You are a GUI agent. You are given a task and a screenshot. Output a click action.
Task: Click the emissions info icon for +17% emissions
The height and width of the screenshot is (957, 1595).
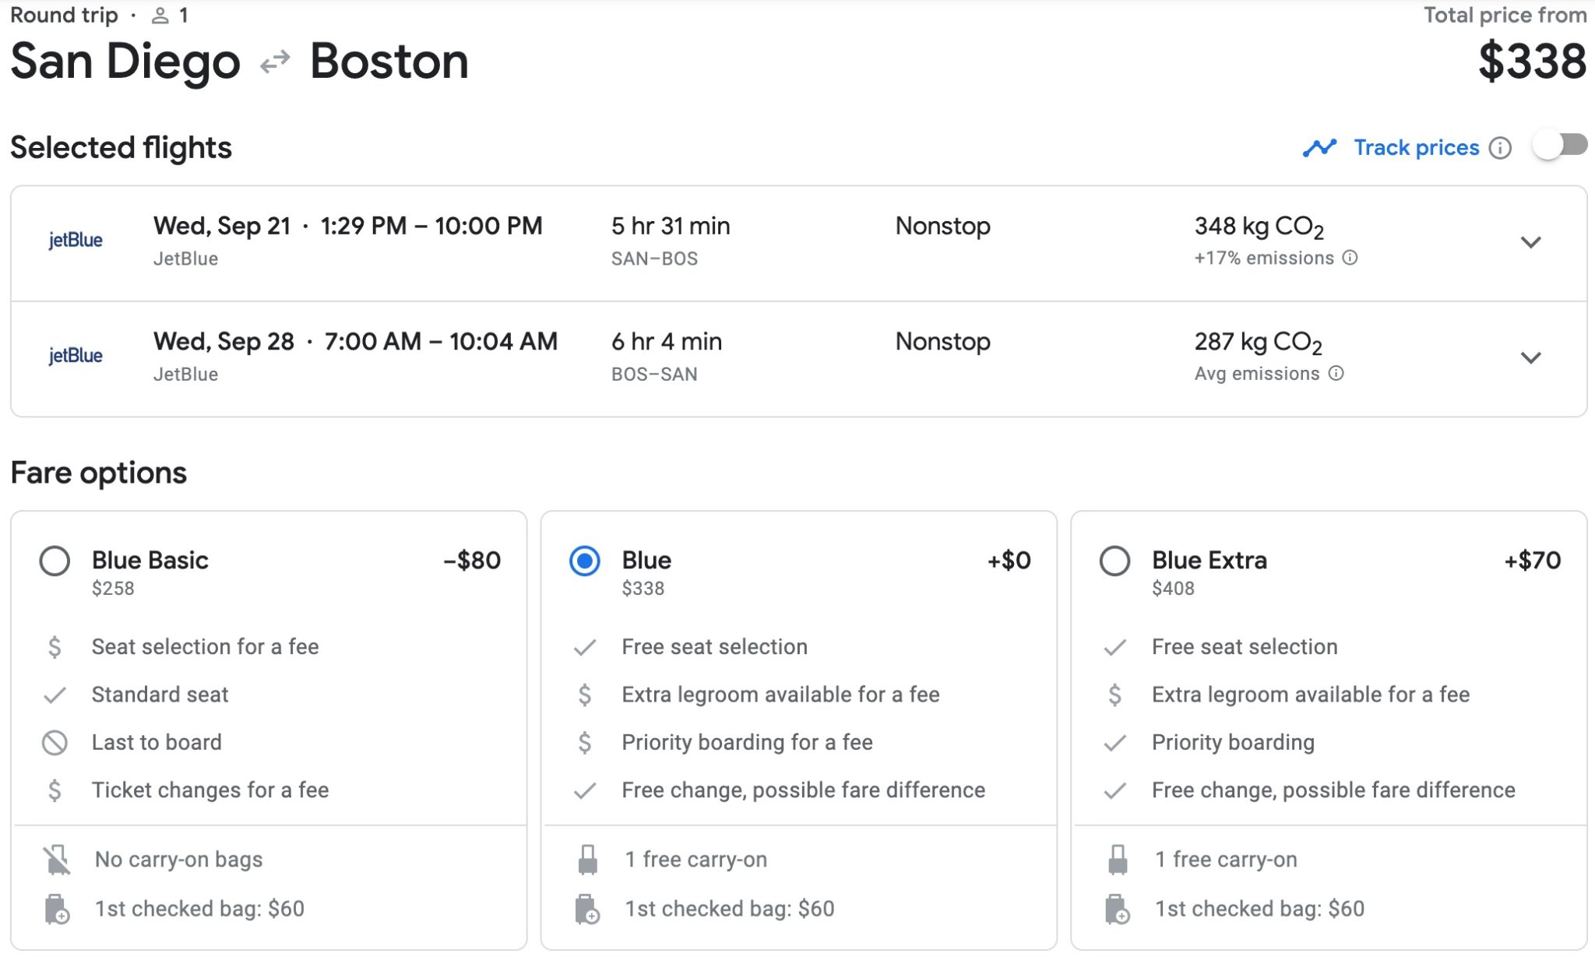[x=1349, y=258]
